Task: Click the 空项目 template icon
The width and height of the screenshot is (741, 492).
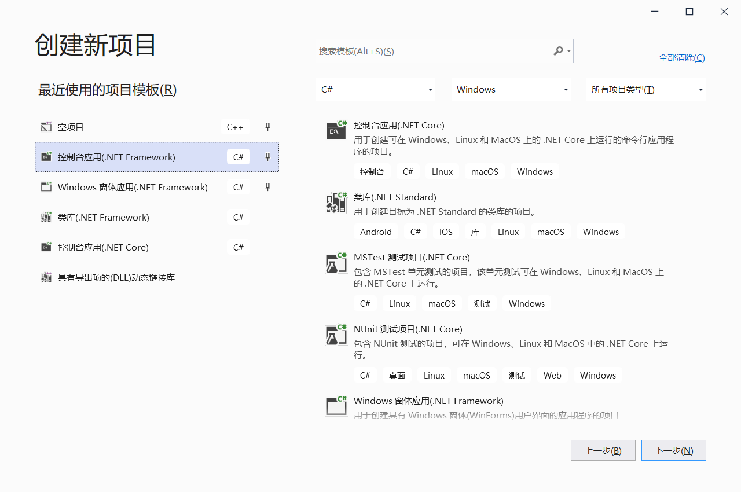Action: 46,127
